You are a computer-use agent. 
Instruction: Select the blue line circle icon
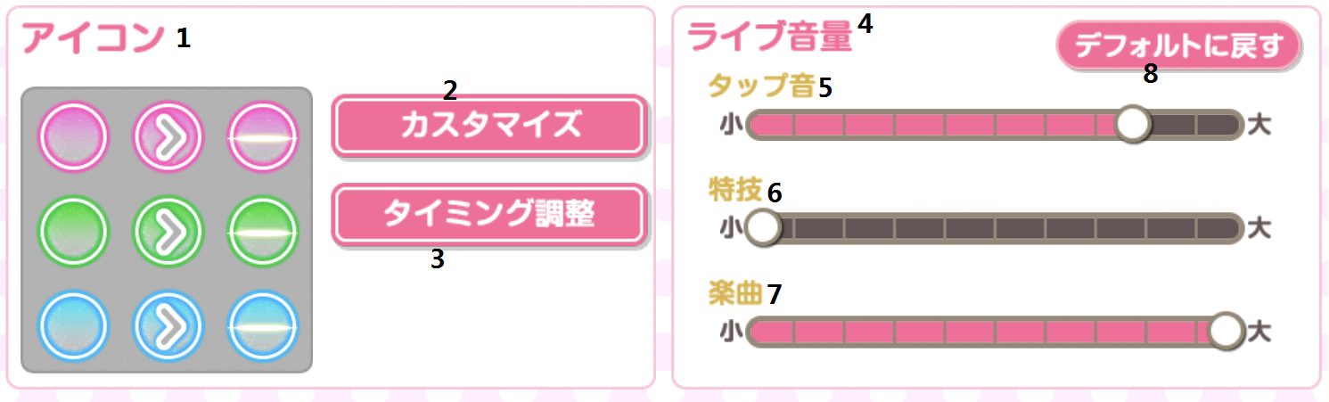tap(263, 324)
